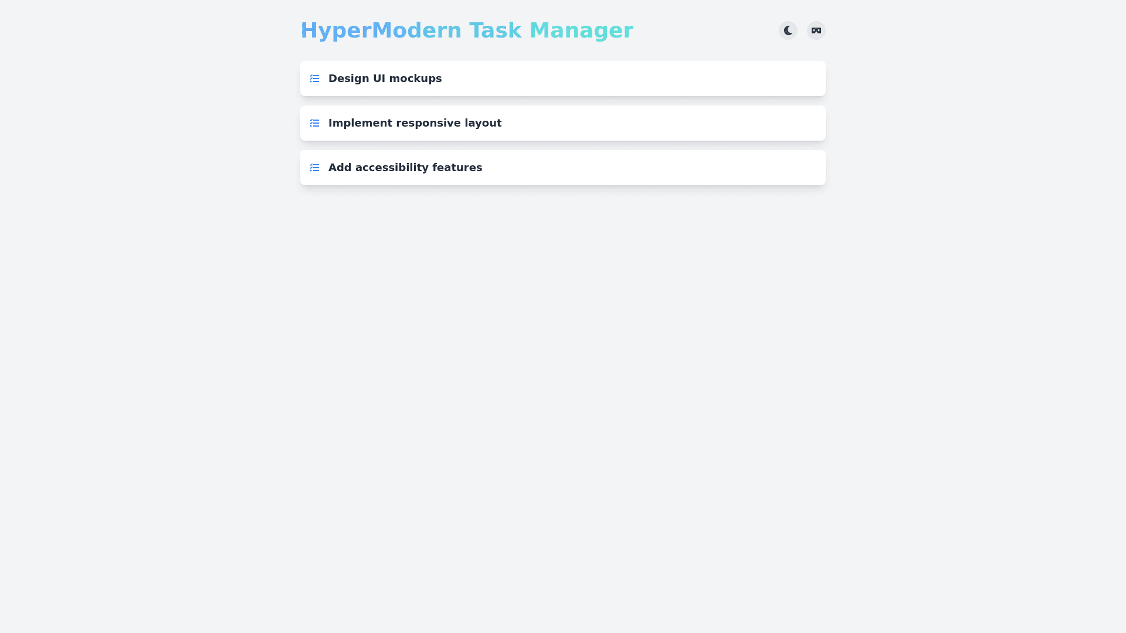Open the Implement responsive layout task
Screen dimensions: 1126x633
[x=415, y=123]
